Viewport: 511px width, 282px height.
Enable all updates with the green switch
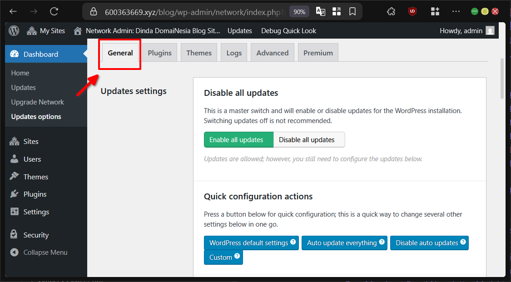(x=238, y=139)
